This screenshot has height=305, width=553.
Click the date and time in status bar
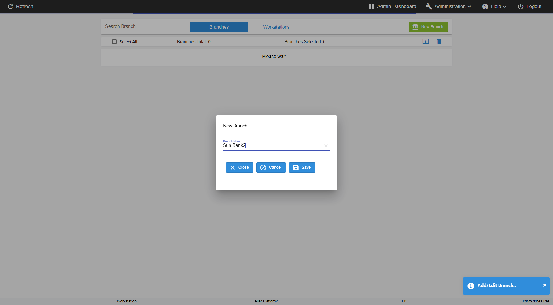tap(535, 301)
